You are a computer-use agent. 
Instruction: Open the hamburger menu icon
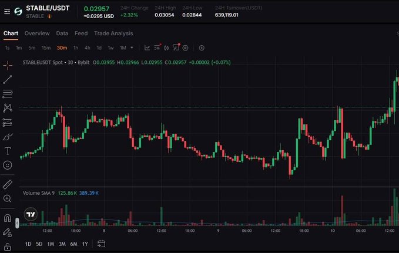tap(7, 11)
